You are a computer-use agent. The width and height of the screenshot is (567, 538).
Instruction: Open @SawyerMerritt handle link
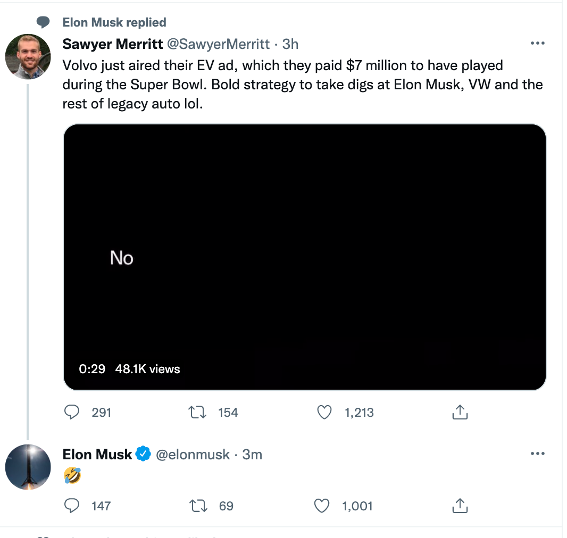pyautogui.click(x=218, y=44)
